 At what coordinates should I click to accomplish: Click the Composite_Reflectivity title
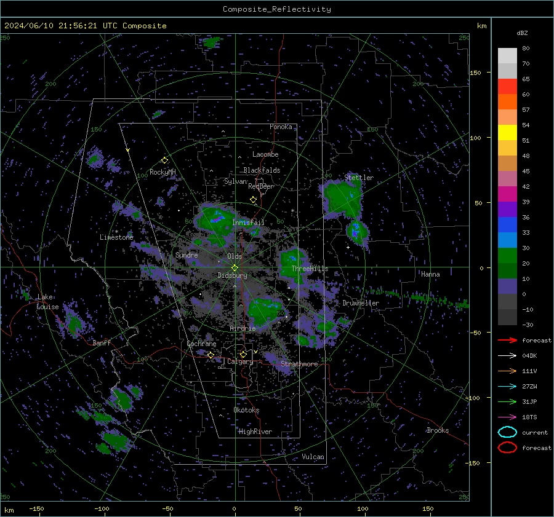pos(277,9)
